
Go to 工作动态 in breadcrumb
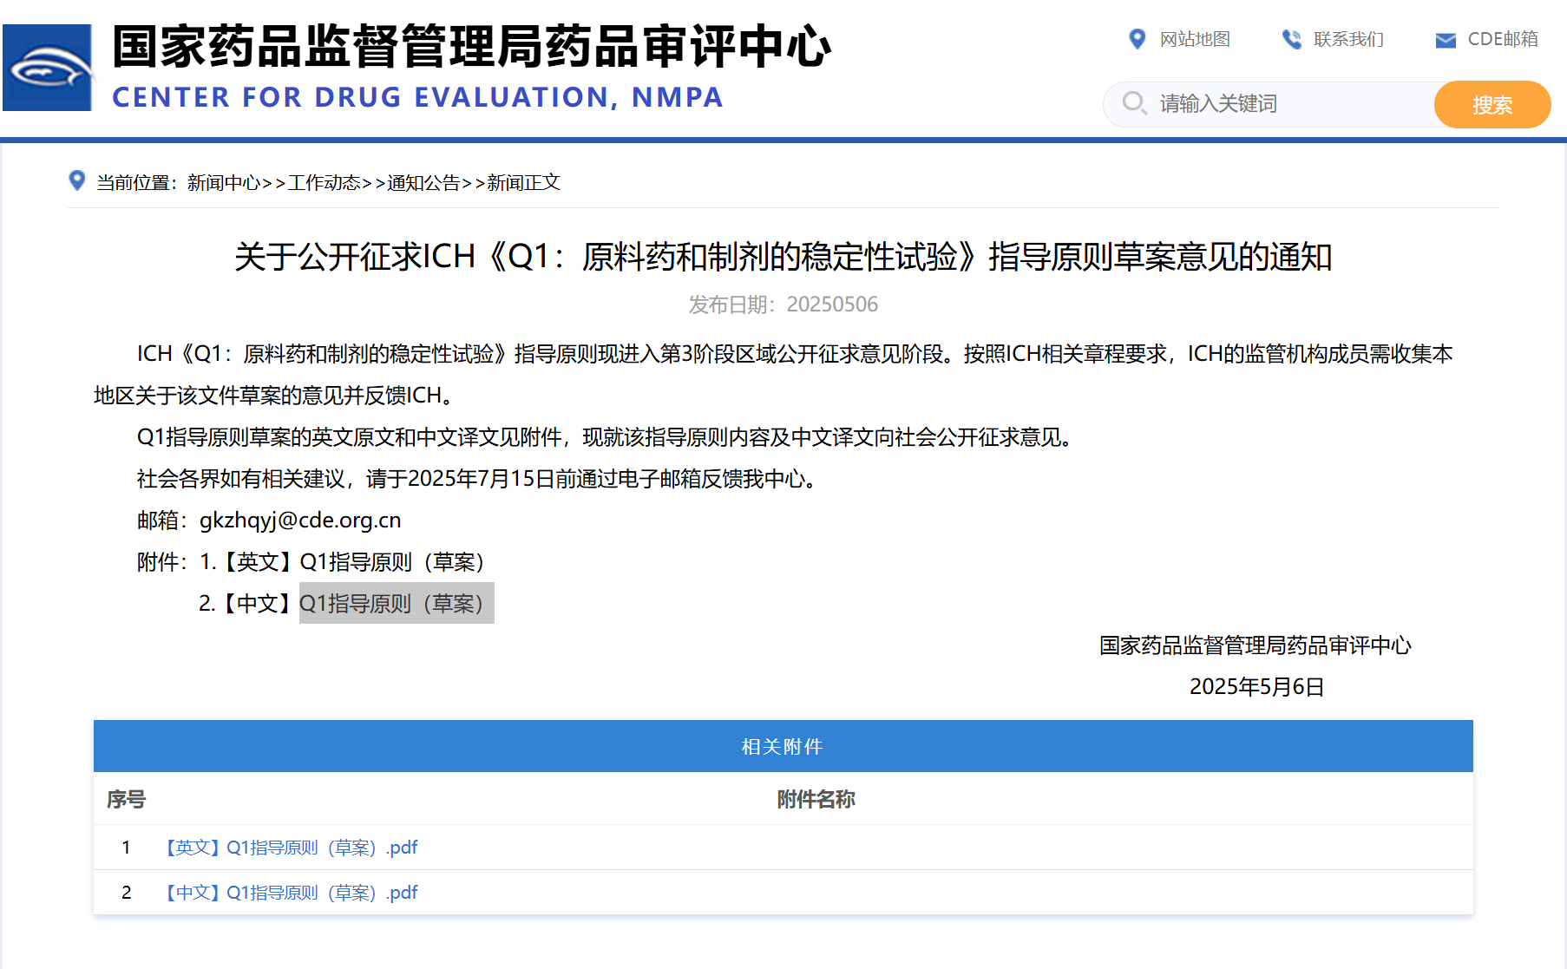click(325, 182)
